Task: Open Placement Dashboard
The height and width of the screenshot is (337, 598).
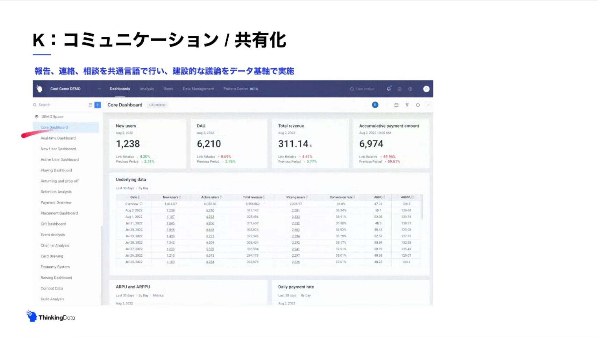Action: pos(59,213)
